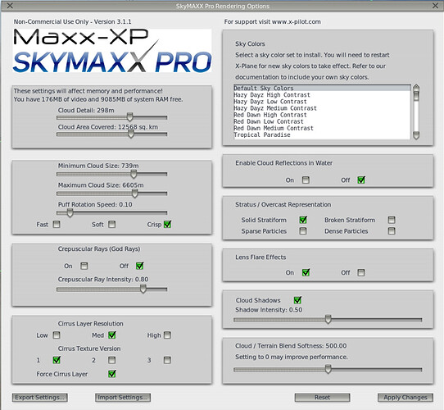
Task: Toggle Cirrus Texture Version 1 checkbox
Action: coord(57,360)
